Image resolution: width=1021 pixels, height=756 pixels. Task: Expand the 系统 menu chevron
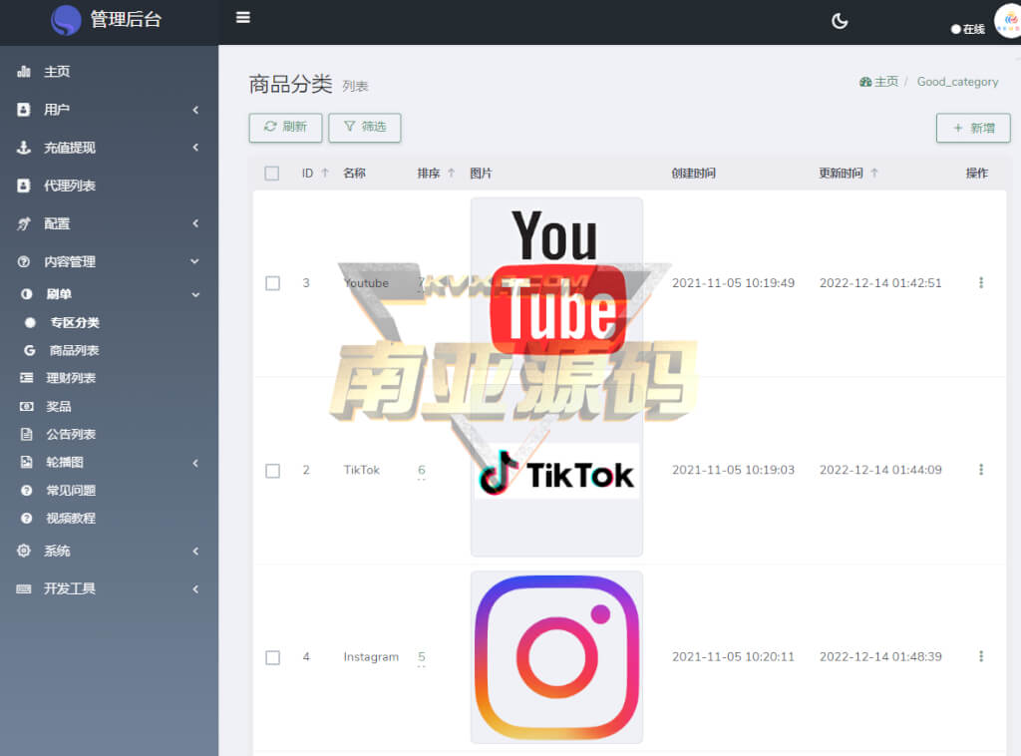coord(195,551)
